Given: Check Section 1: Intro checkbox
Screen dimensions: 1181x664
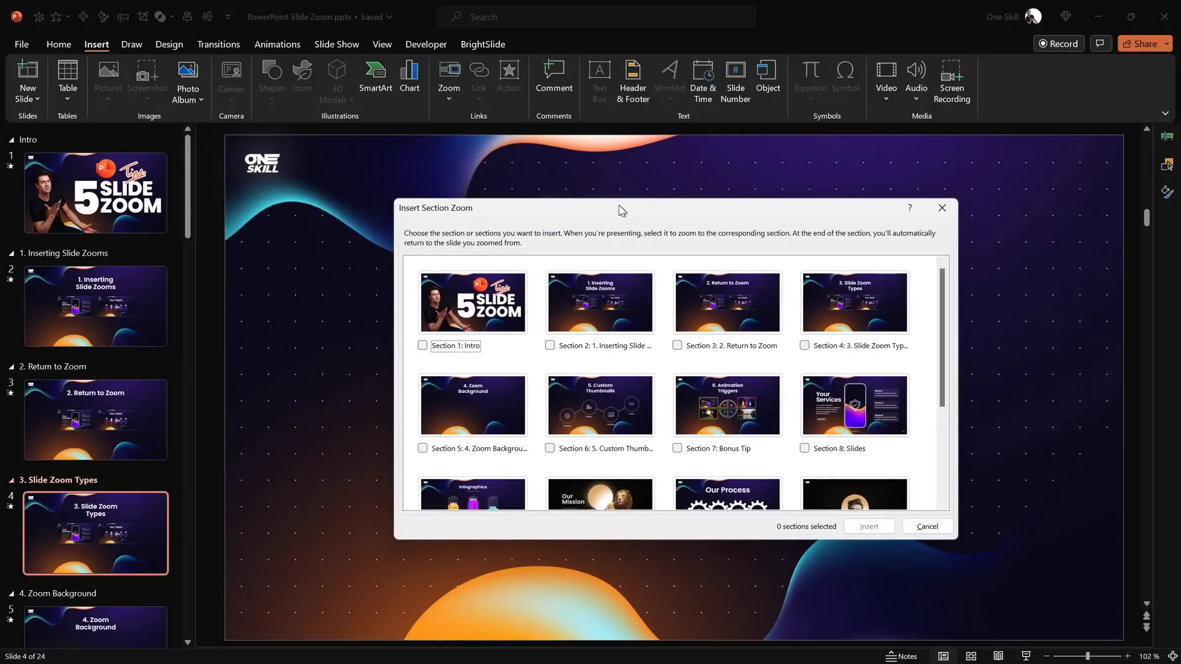Looking at the screenshot, I should [x=423, y=346].
